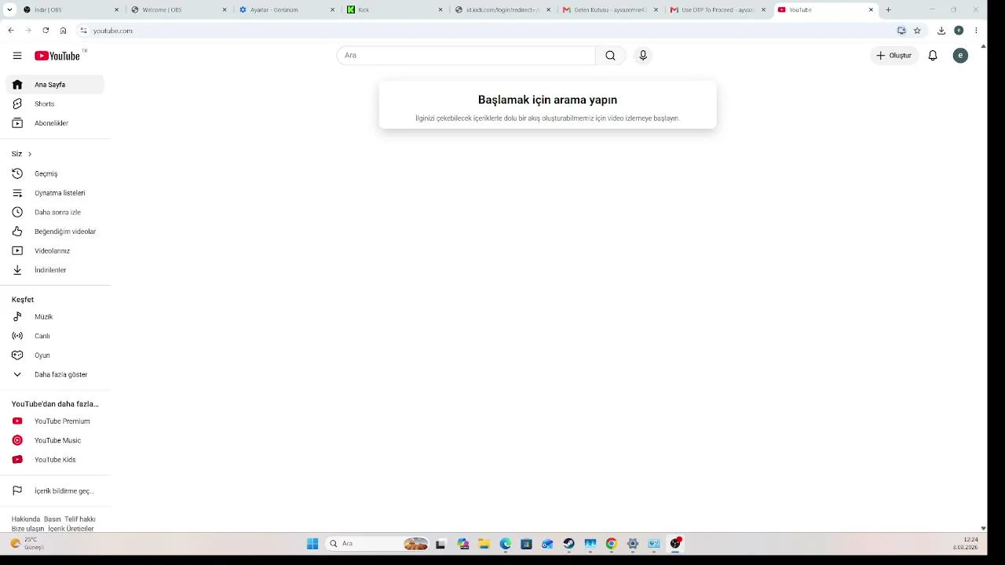Viewport: 1005px width, 565px height.
Task: Expand the Siz section chevron
Action: coord(30,154)
